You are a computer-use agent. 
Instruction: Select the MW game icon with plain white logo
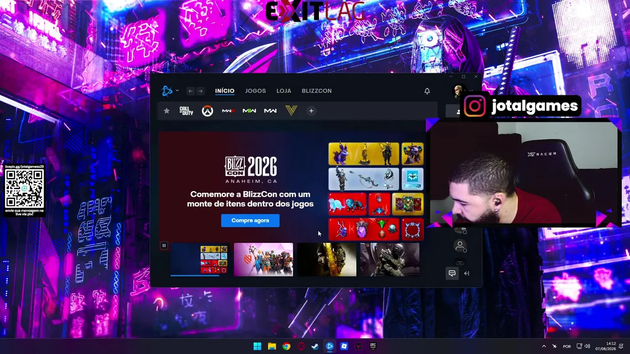click(270, 111)
